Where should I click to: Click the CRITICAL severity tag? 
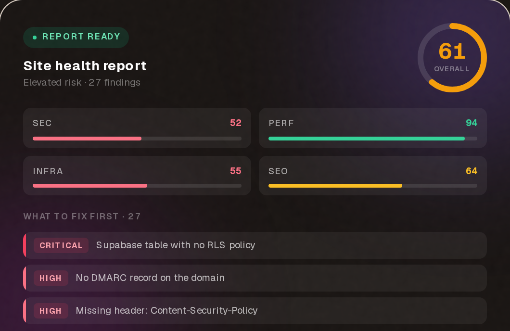coord(61,245)
